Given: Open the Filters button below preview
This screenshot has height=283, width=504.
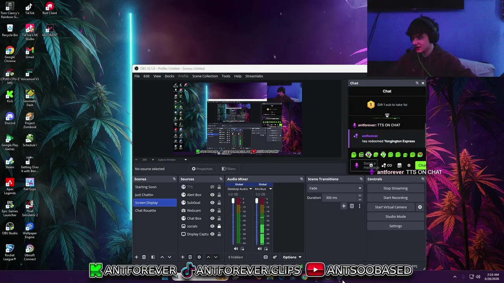Looking at the screenshot, I should (x=228, y=169).
